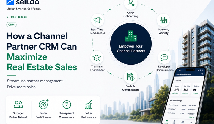Select the Bookings 56 stat card
The height and width of the screenshot is (124, 214).
pos(196,90)
